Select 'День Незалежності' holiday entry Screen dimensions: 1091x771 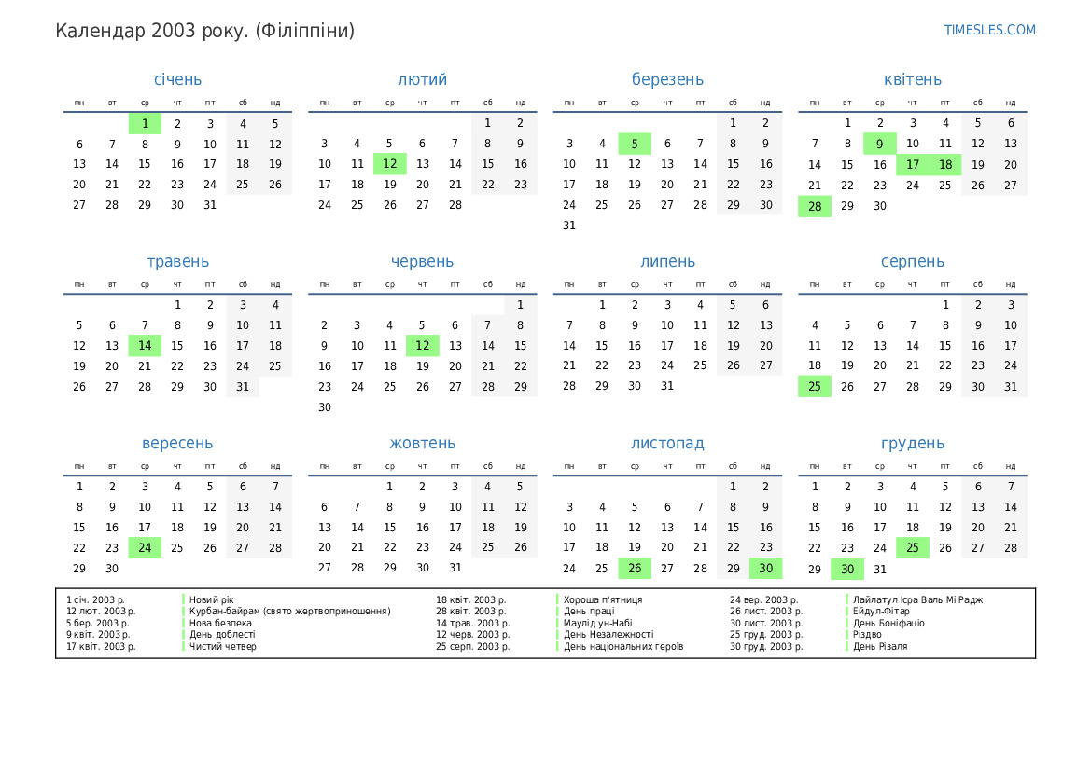[608, 635]
